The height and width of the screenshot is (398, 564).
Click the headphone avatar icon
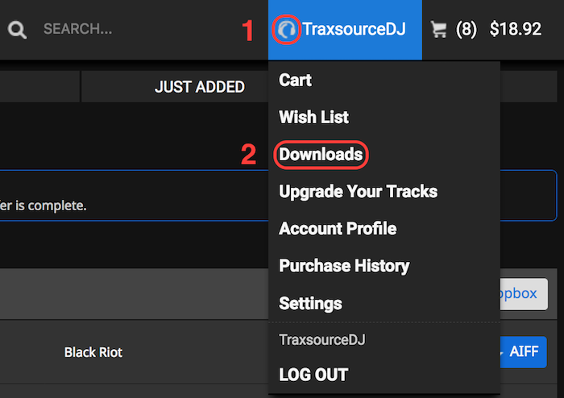287,30
